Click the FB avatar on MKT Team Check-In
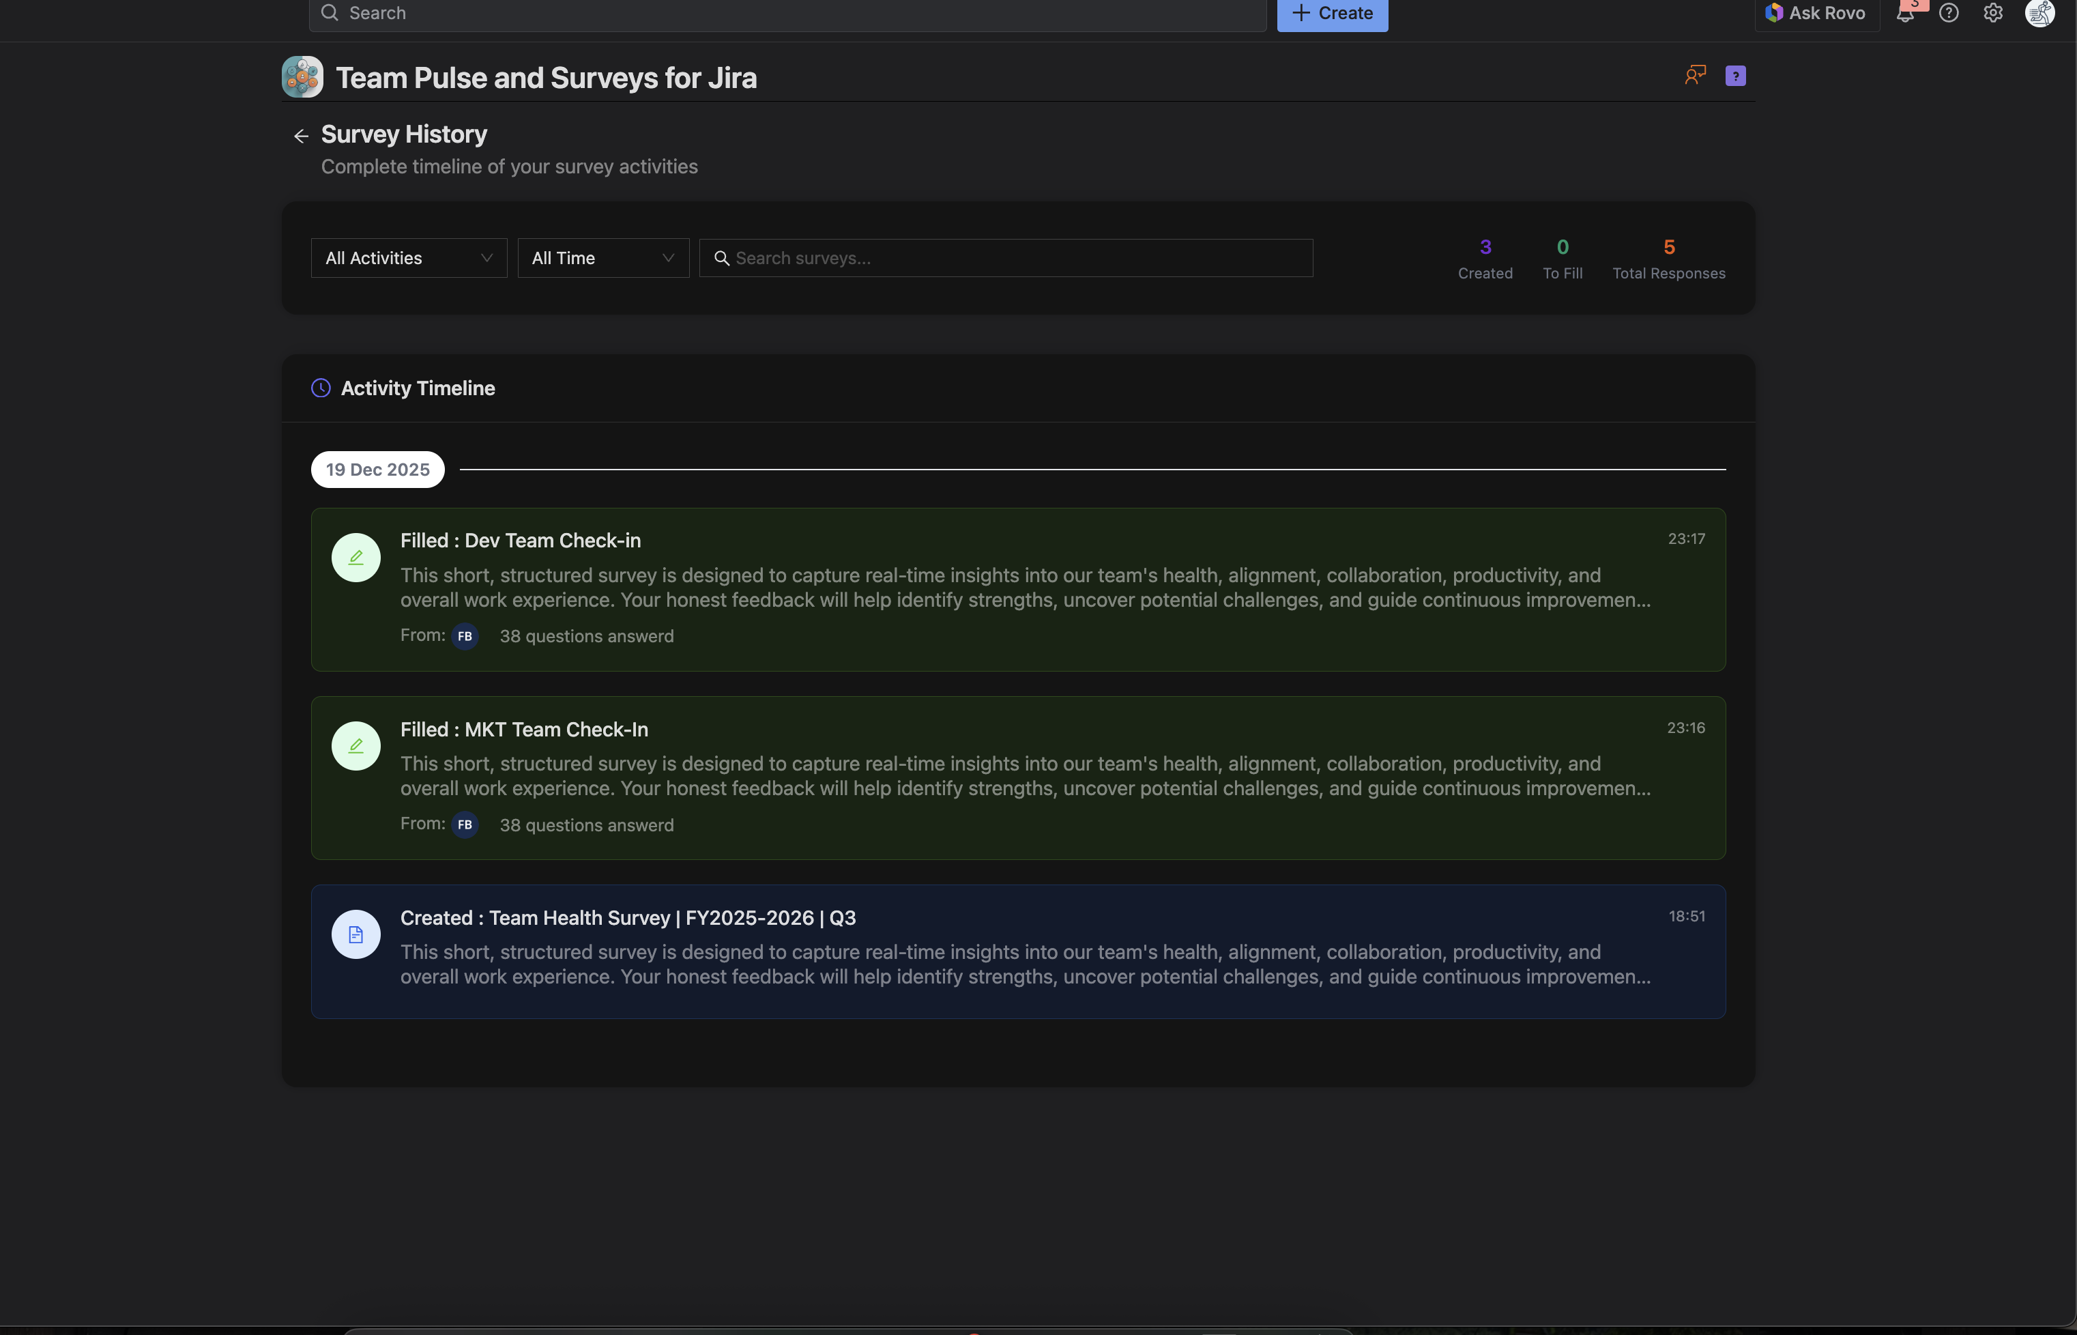The width and height of the screenshot is (2077, 1335). tap(465, 824)
